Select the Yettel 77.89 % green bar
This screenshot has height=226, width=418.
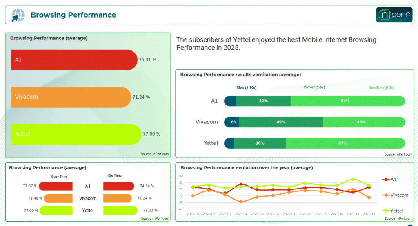[x=76, y=134]
